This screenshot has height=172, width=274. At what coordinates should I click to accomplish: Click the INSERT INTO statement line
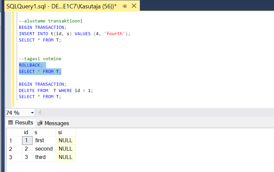point(74,34)
